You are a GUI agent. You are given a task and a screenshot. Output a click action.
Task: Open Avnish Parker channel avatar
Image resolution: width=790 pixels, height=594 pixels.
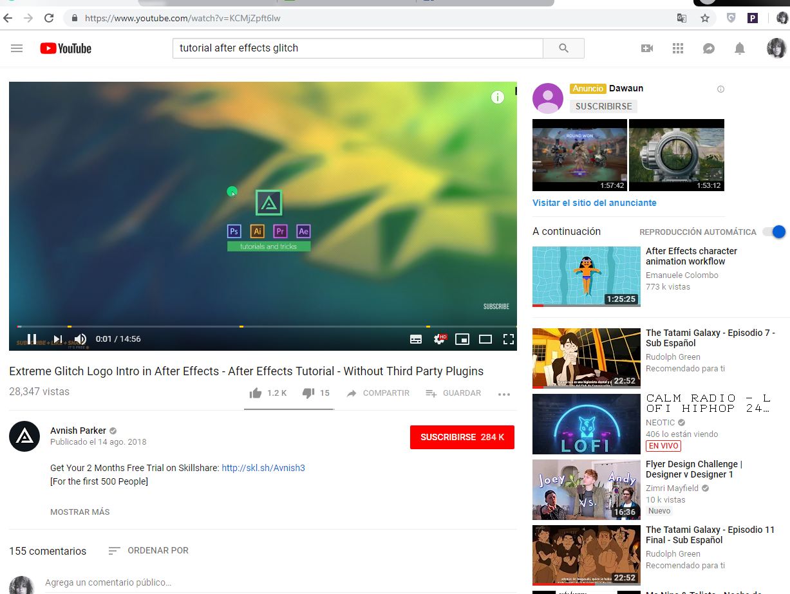coord(24,436)
